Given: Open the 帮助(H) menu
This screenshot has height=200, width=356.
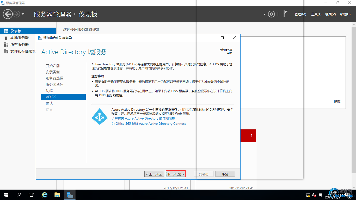Looking at the screenshot, I should point(345,14).
